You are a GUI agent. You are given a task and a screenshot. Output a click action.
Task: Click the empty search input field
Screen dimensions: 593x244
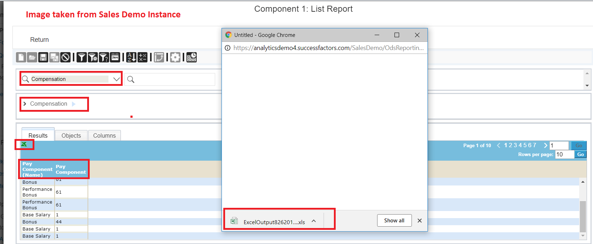pyautogui.click(x=170, y=79)
